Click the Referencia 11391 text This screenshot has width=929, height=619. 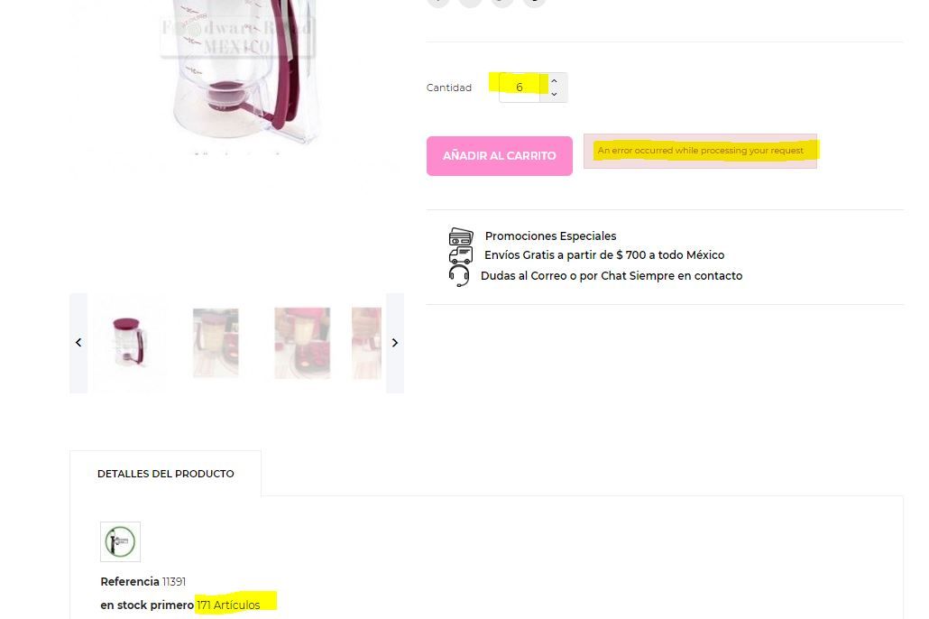[x=143, y=582]
